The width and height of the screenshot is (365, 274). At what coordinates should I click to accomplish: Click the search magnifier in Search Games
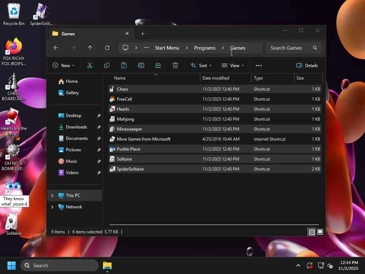(315, 48)
